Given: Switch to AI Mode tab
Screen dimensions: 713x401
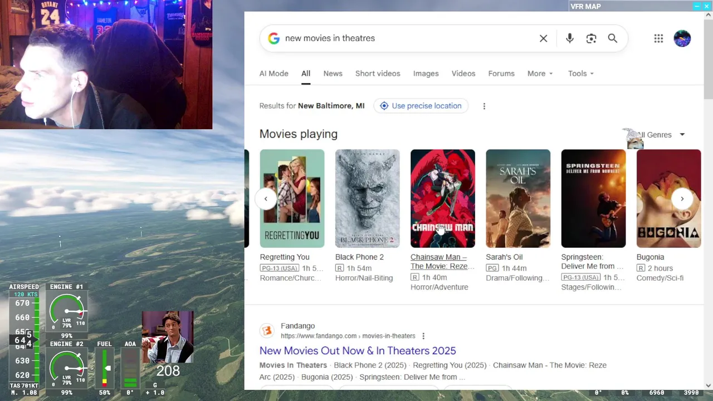Looking at the screenshot, I should tap(274, 74).
